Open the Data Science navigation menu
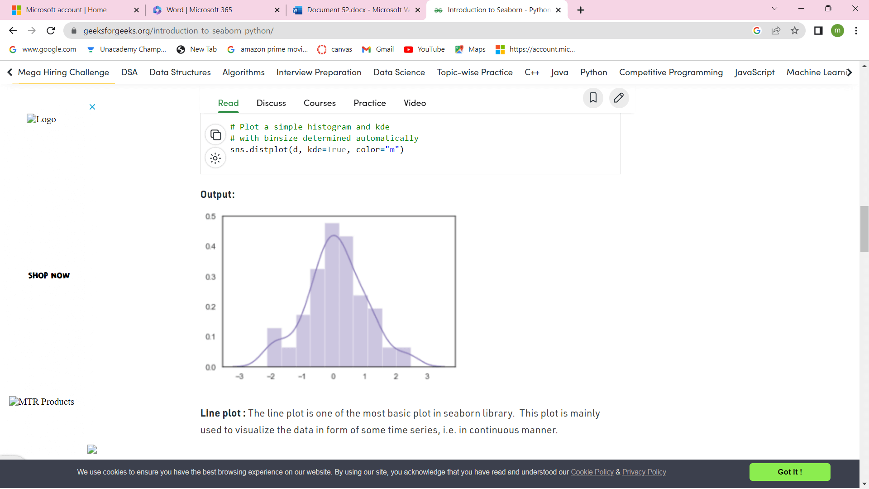 399,72
